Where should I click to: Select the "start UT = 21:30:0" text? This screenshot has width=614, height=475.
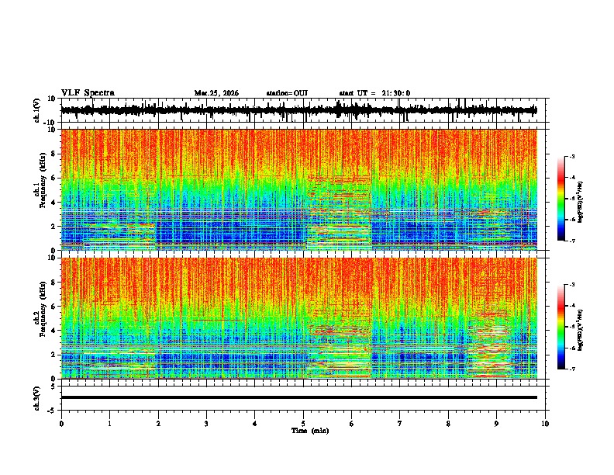tap(374, 93)
